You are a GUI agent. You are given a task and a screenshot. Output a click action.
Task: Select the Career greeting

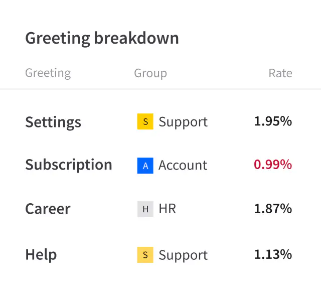tap(48, 209)
